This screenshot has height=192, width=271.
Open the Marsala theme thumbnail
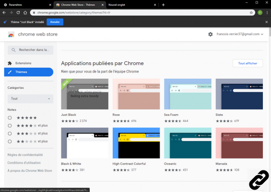tap(239, 143)
